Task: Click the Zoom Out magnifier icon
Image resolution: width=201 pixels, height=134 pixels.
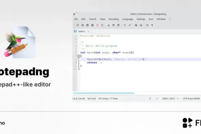Action: click(141, 25)
